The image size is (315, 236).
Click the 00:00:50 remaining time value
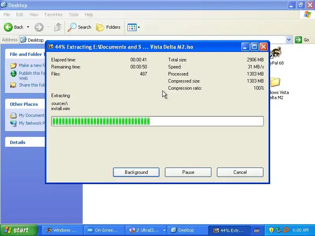139,67
